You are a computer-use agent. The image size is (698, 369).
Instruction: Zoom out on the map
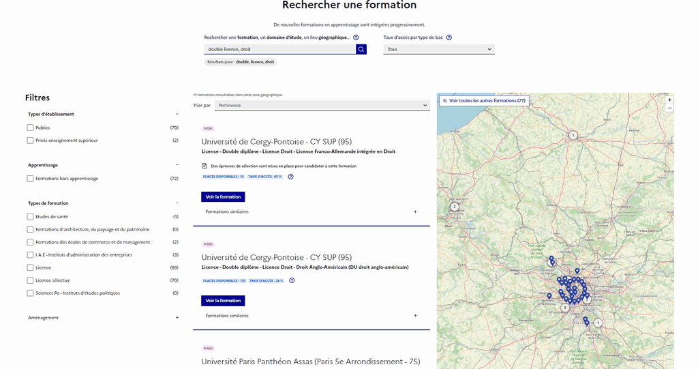pos(669,108)
